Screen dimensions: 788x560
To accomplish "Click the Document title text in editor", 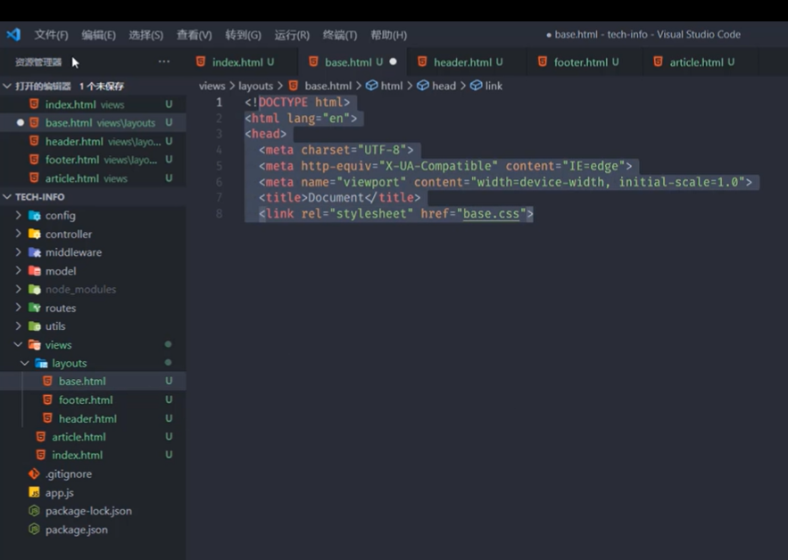I will (336, 198).
